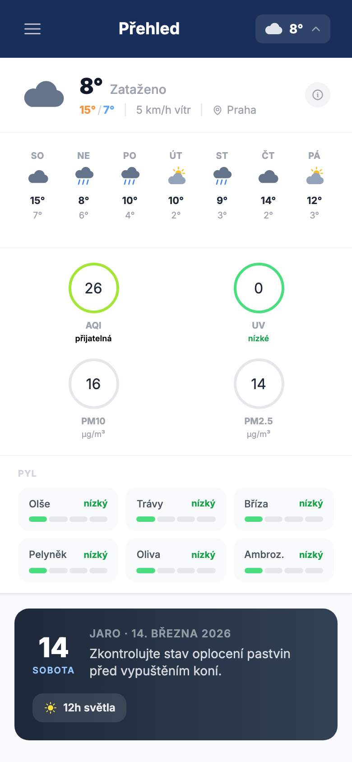The image size is (352, 762).
Task: Select Sunday (NE) rainy forecast icon
Action: (84, 177)
